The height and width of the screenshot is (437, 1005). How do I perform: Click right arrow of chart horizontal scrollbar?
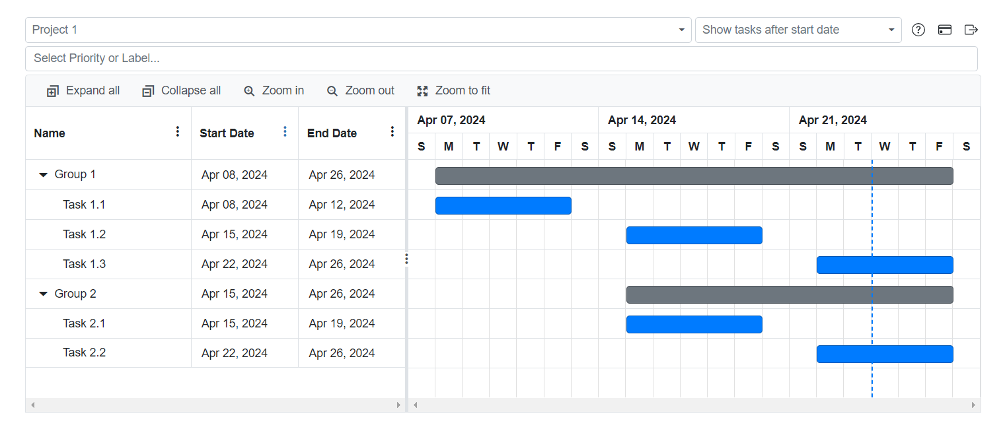(973, 405)
